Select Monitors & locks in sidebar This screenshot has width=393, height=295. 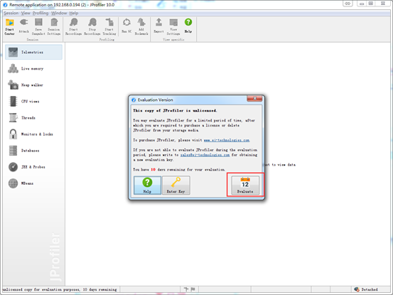point(33,134)
